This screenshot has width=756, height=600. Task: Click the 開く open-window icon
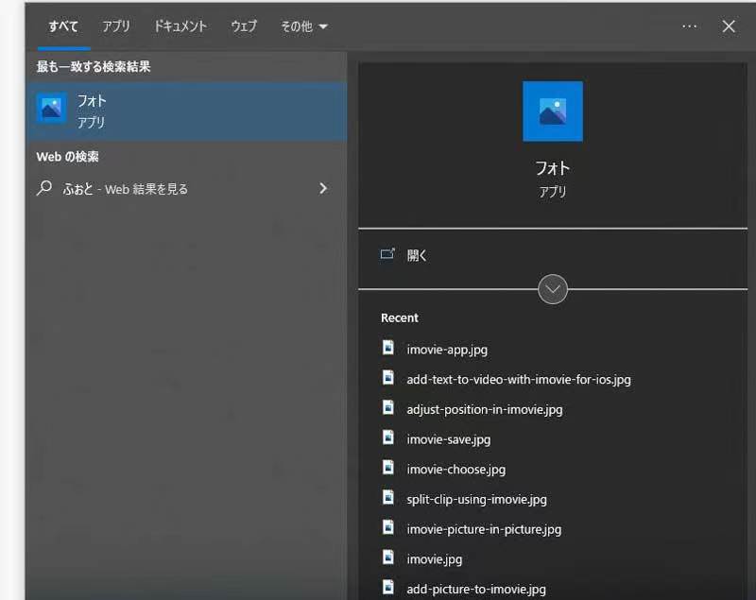pos(387,255)
